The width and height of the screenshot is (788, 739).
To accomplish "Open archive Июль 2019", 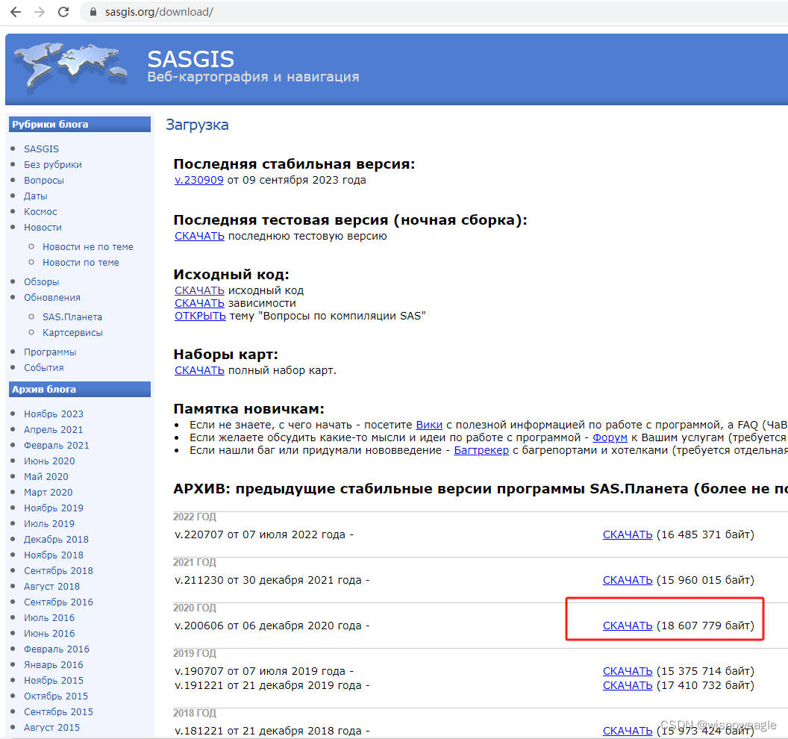I will (49, 523).
